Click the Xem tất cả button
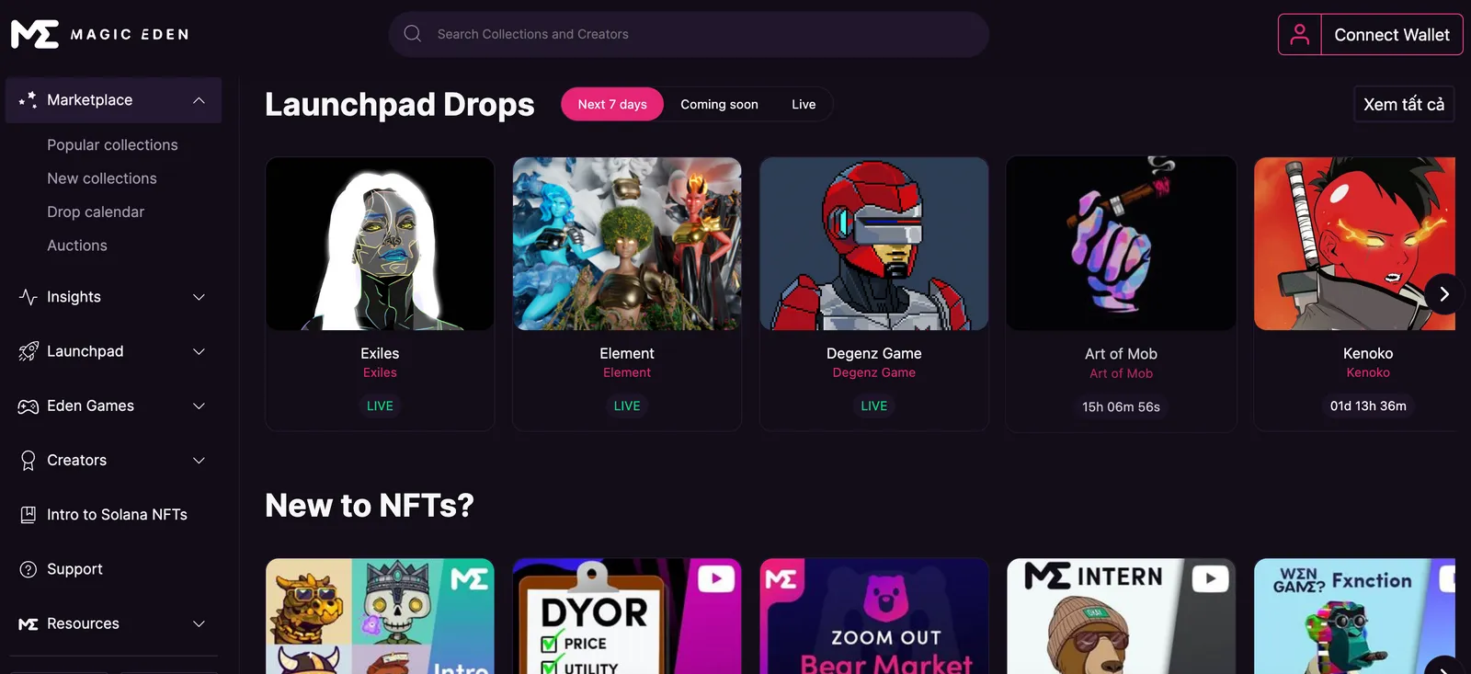1471x674 pixels. coord(1403,104)
